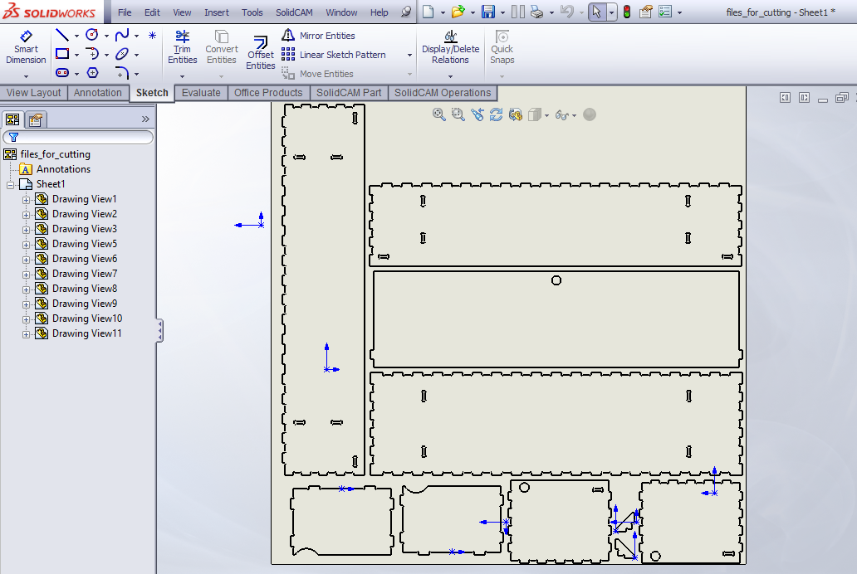This screenshot has width=857, height=574.
Task: Activate the Line sketch tool
Action: [62, 36]
